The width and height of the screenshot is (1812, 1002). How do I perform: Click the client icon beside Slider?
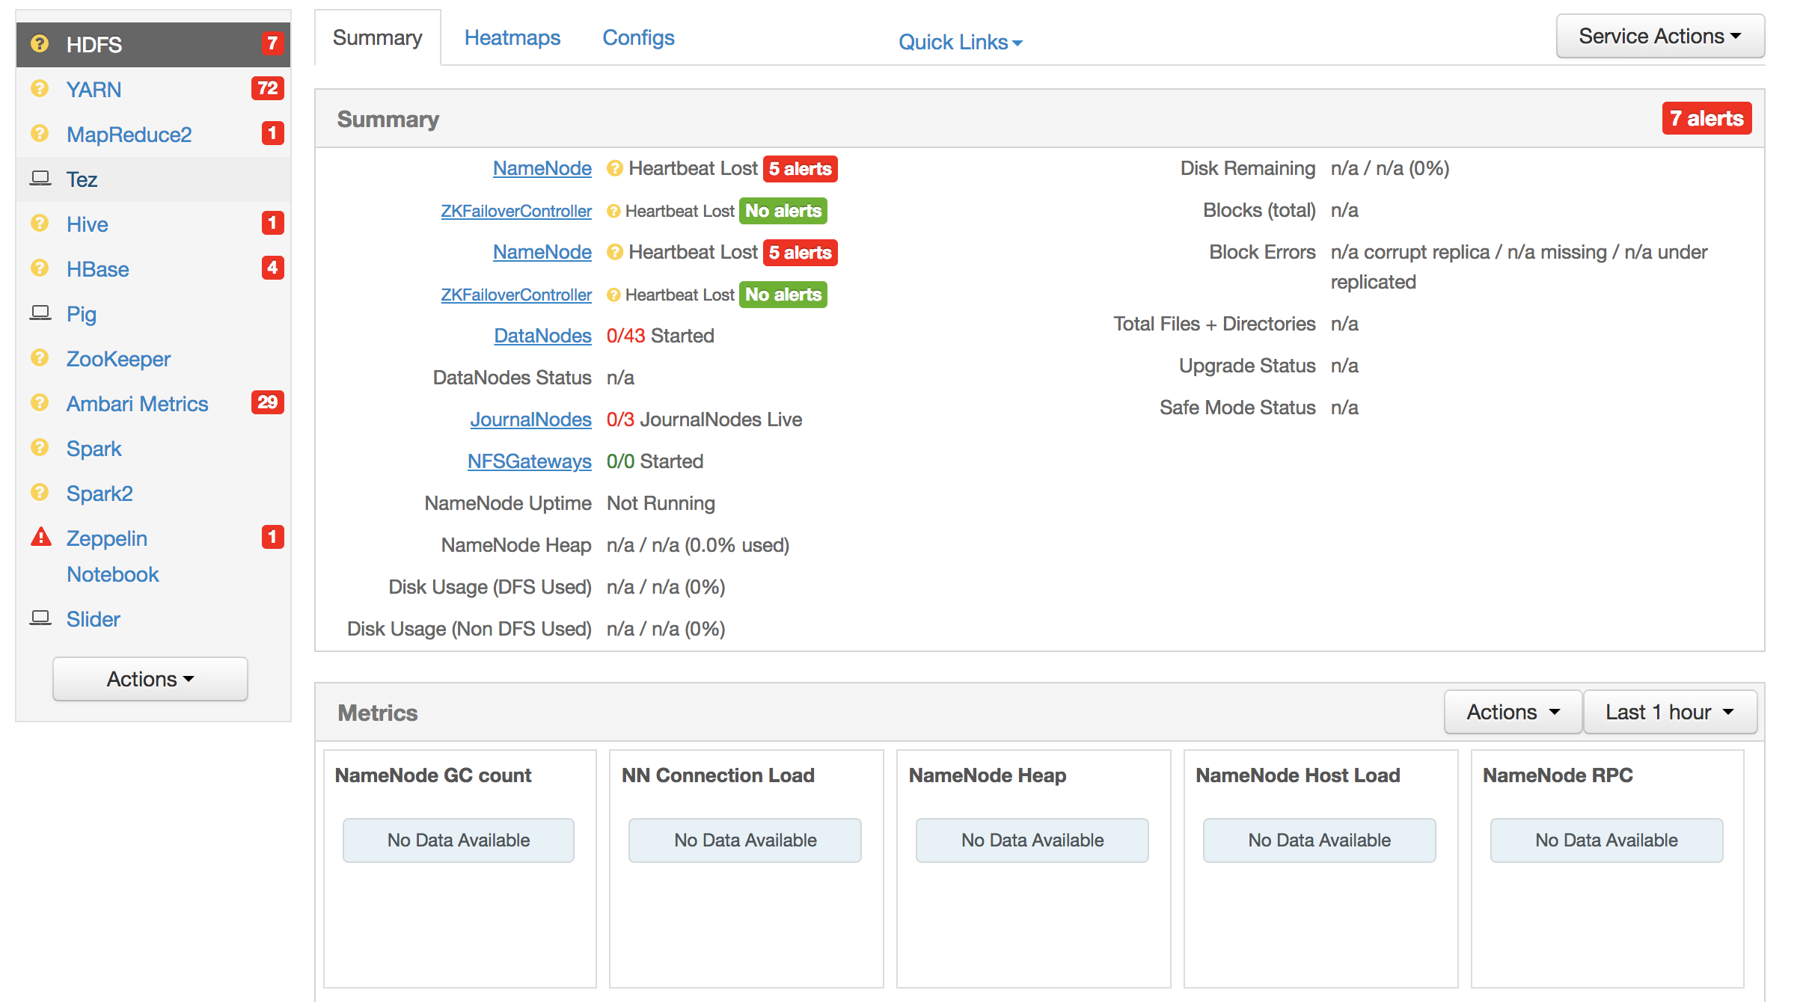point(40,618)
